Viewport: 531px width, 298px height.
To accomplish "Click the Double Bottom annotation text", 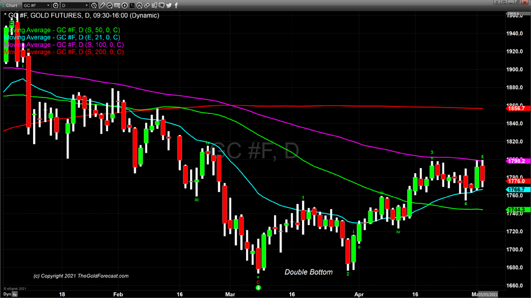I will (308, 272).
